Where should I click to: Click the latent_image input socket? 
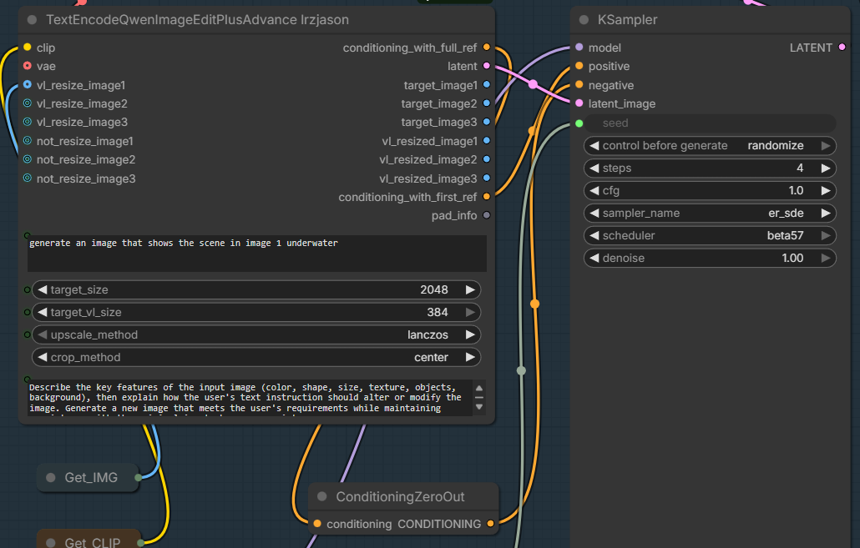[578, 103]
